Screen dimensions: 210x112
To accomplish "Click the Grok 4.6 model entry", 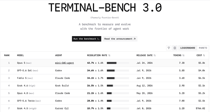I will pyautogui.click(x=26, y=86).
